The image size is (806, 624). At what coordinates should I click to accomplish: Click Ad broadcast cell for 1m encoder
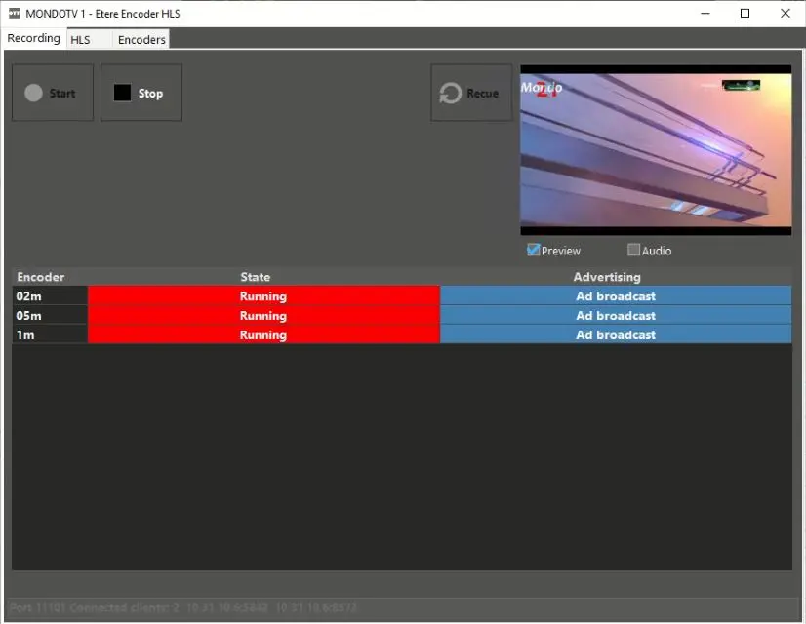pos(616,335)
